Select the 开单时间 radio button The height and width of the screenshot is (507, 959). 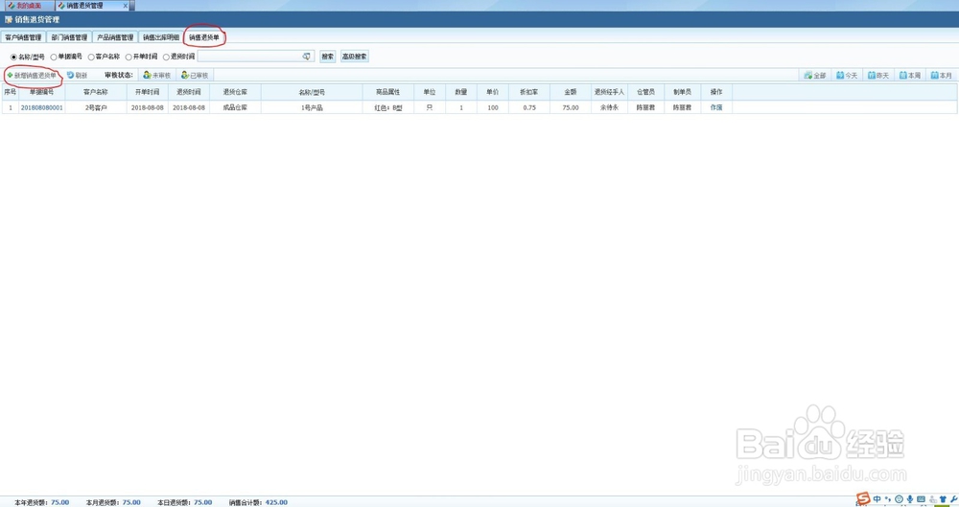[x=129, y=57]
